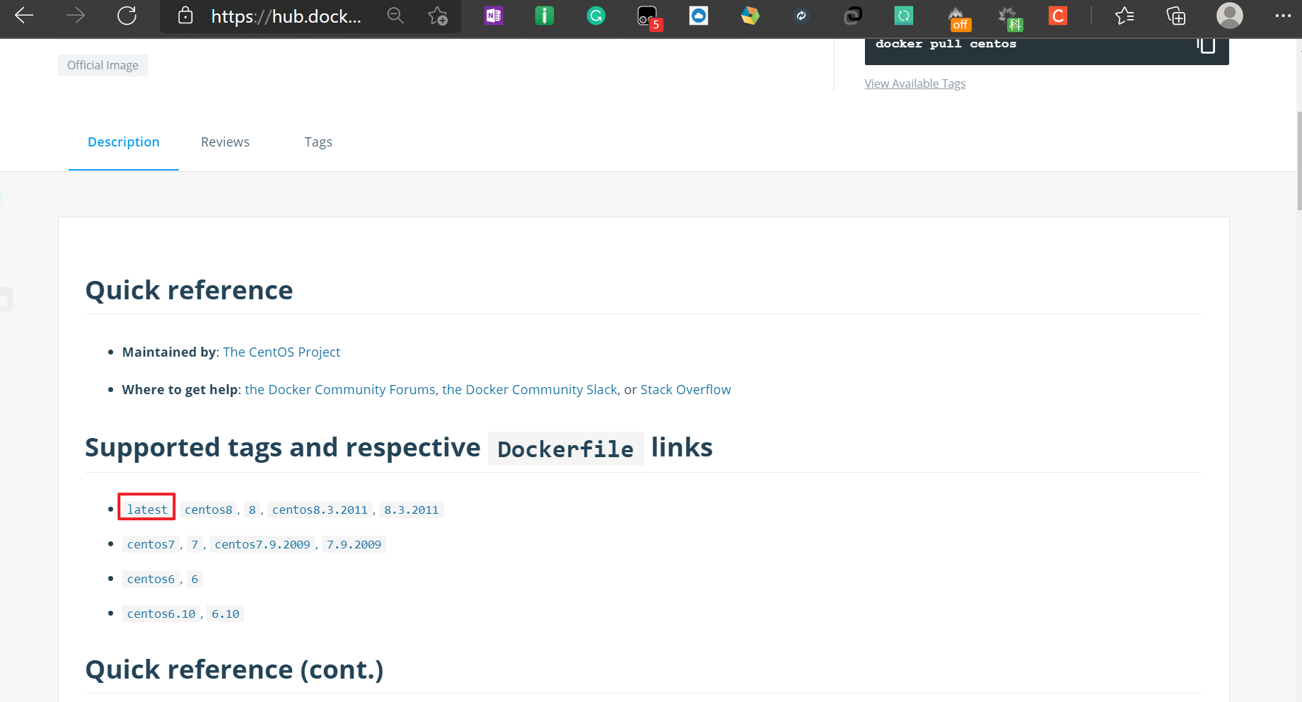Click the browser forward arrow
This screenshot has width=1302, height=702.
[x=75, y=16]
